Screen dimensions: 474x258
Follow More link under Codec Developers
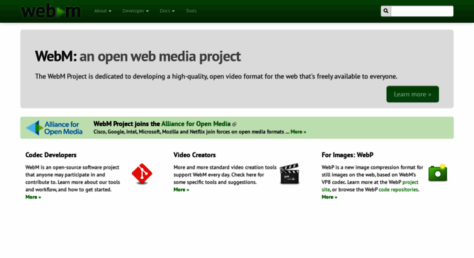(33, 197)
